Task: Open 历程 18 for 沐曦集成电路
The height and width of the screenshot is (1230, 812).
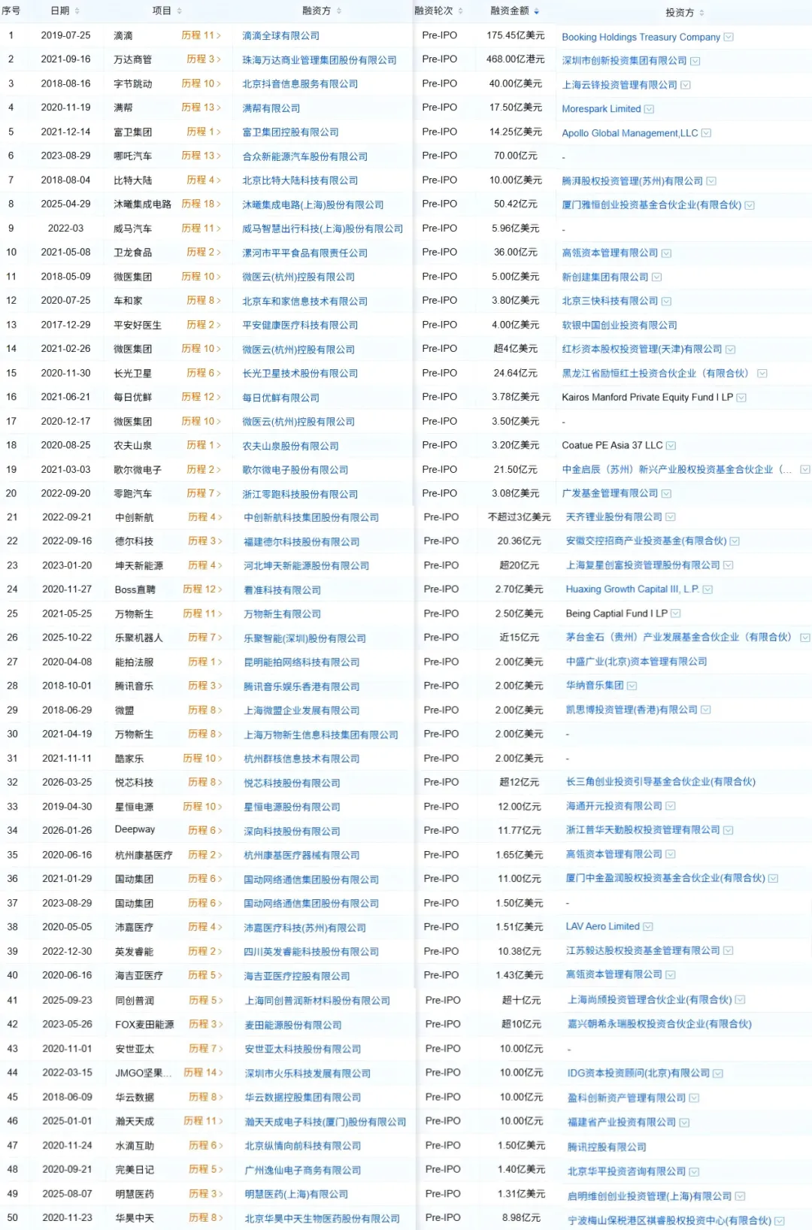Action: click(201, 204)
